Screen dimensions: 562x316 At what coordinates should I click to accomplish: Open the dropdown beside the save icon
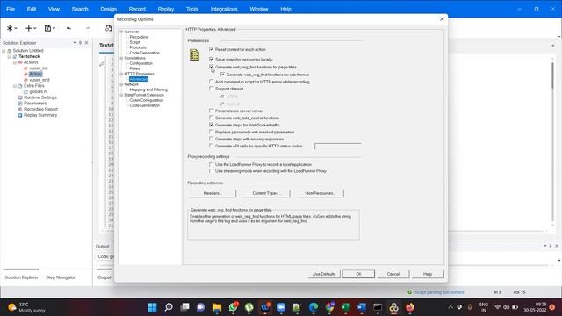point(54,28)
